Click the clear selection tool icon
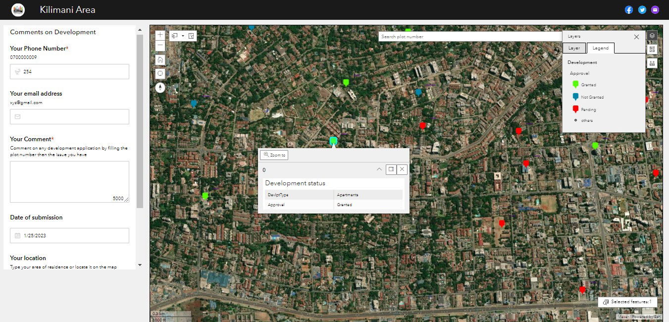 191,36
